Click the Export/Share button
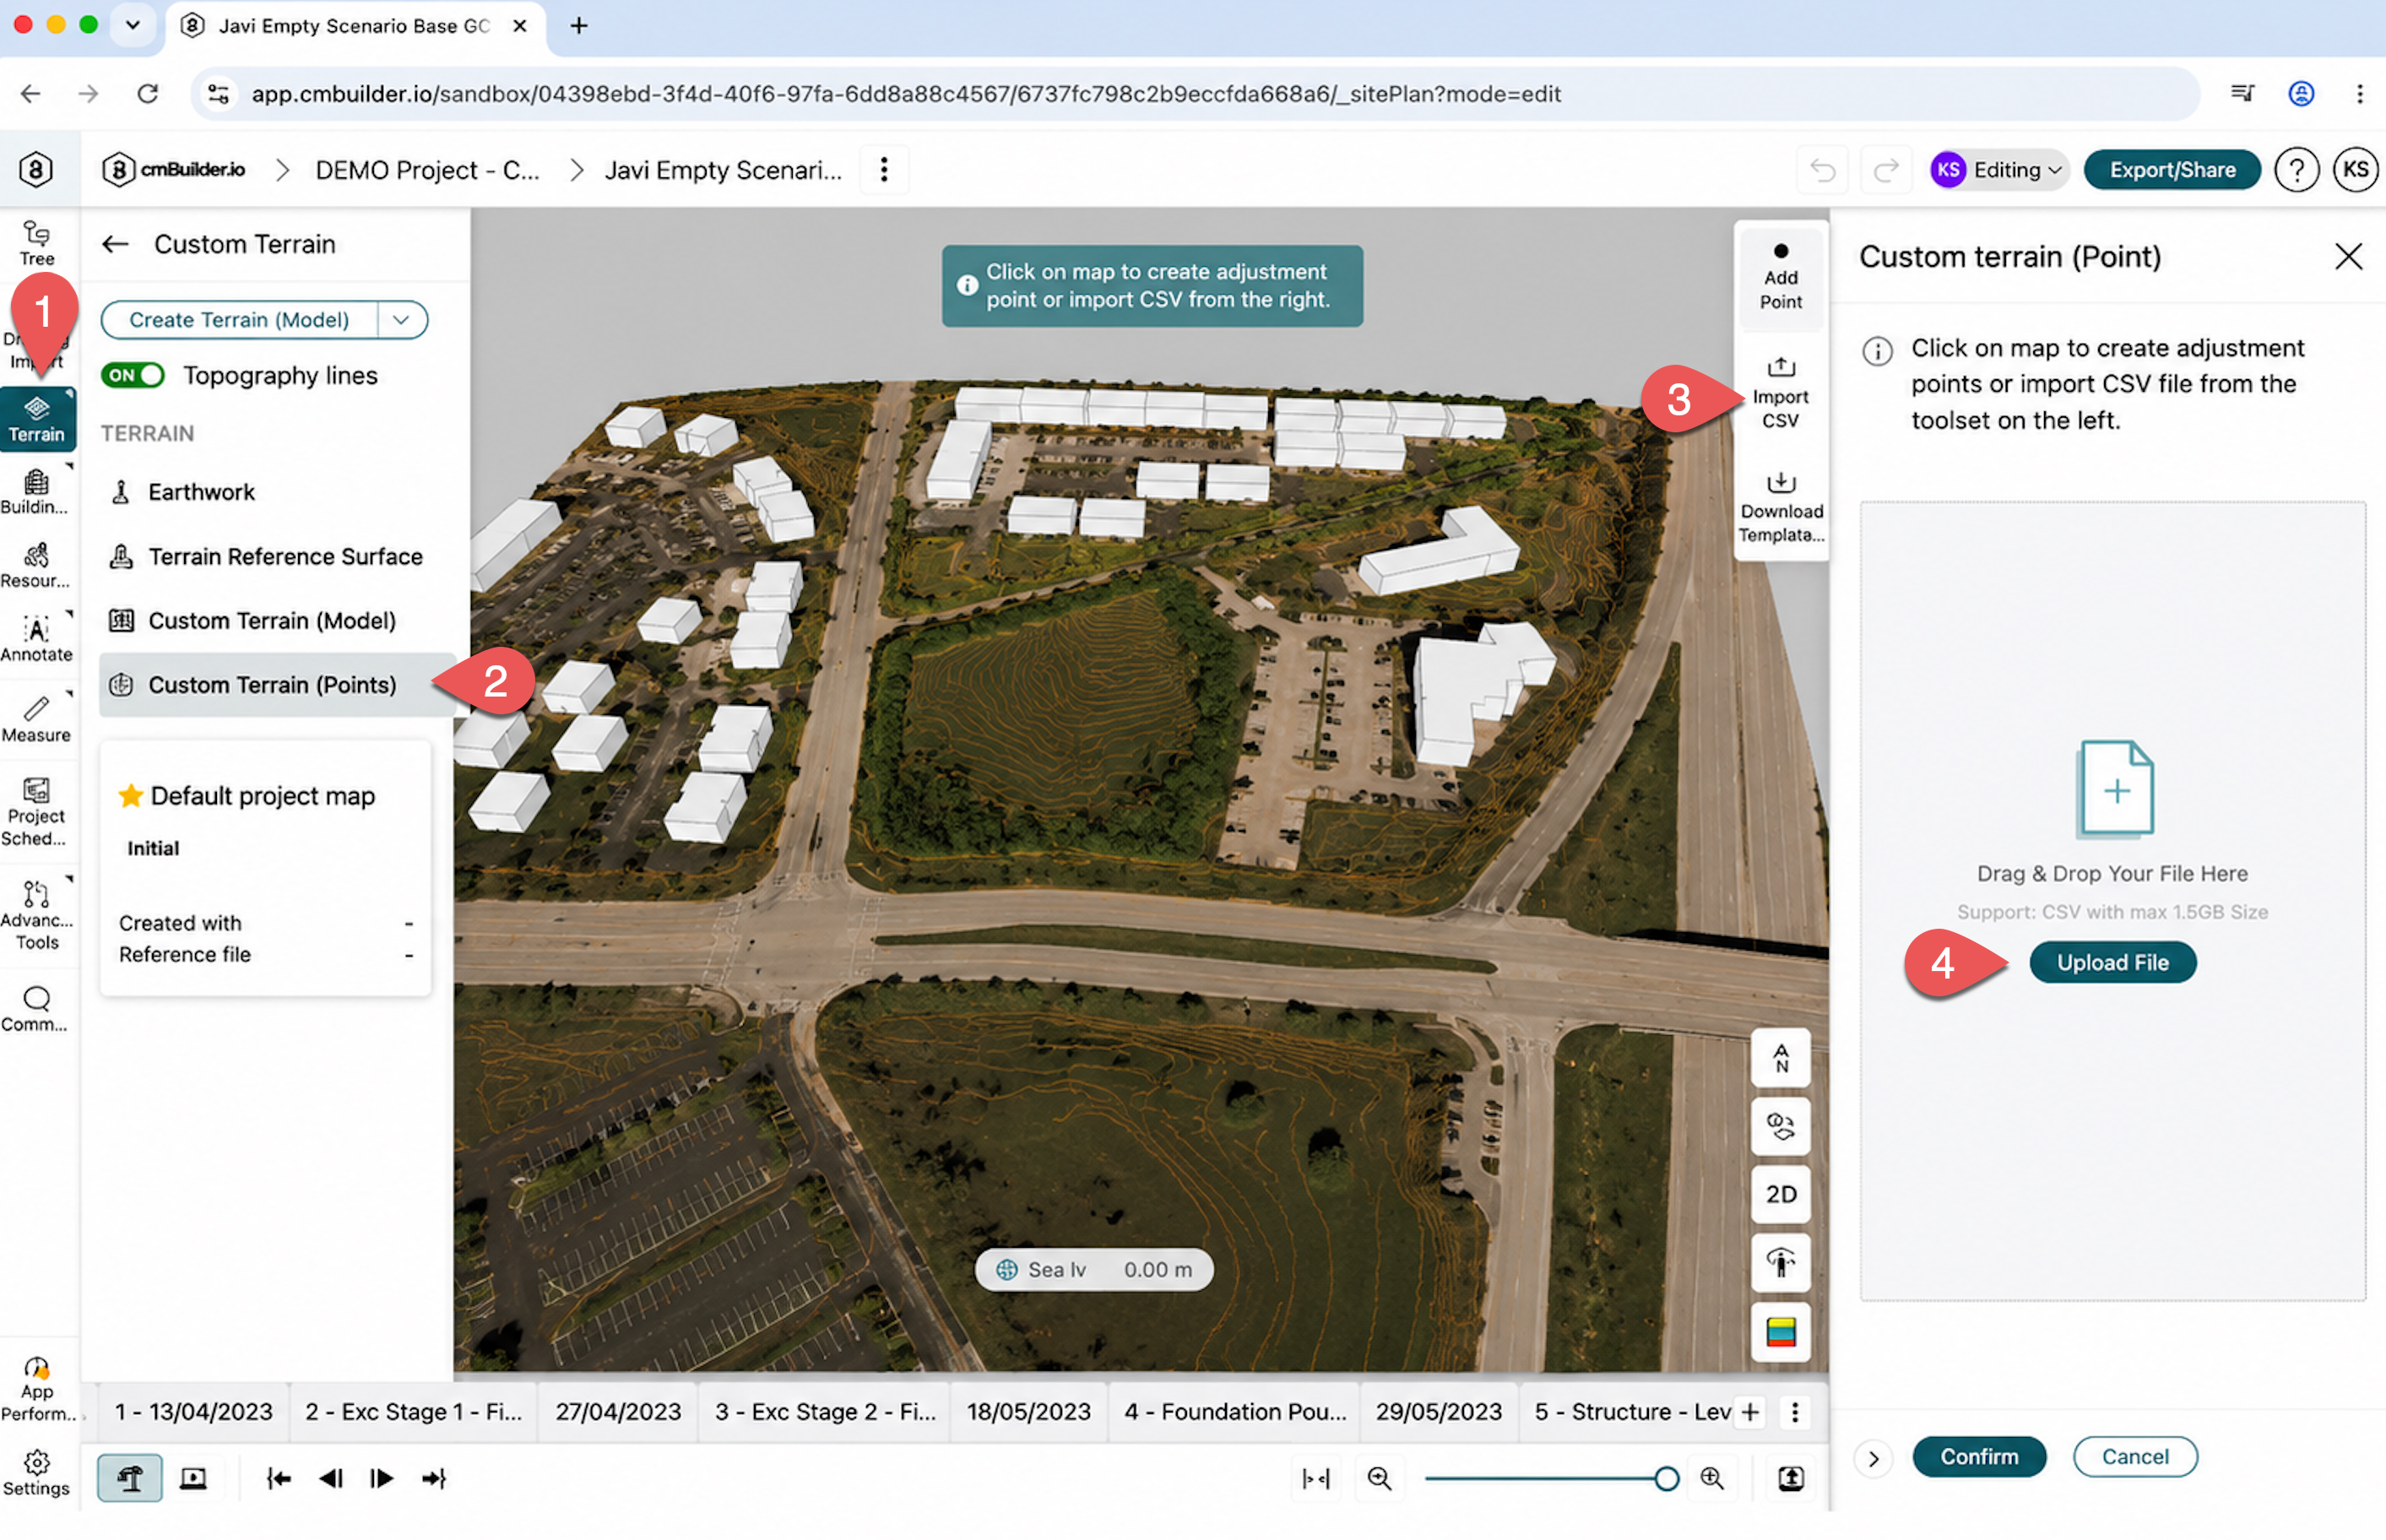 coord(2172,170)
